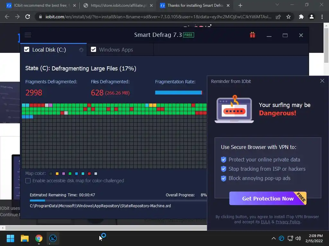The height and width of the screenshot is (246, 329).
Task: Open File Explorer from taskbar
Action: click(x=24, y=238)
